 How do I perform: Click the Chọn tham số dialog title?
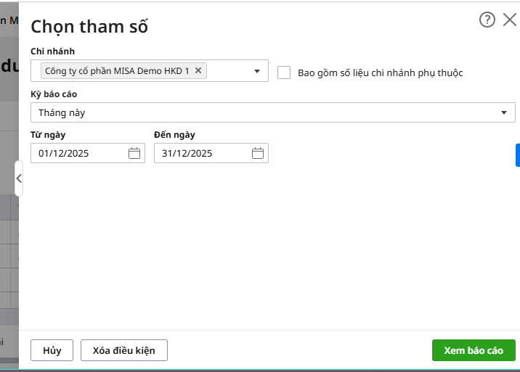(x=89, y=27)
